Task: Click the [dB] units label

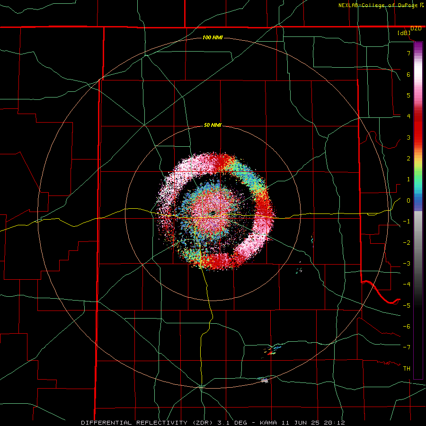Action: tap(404, 33)
